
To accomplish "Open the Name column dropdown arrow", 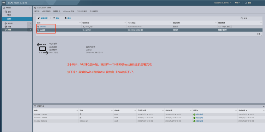I will coord(80,23).
